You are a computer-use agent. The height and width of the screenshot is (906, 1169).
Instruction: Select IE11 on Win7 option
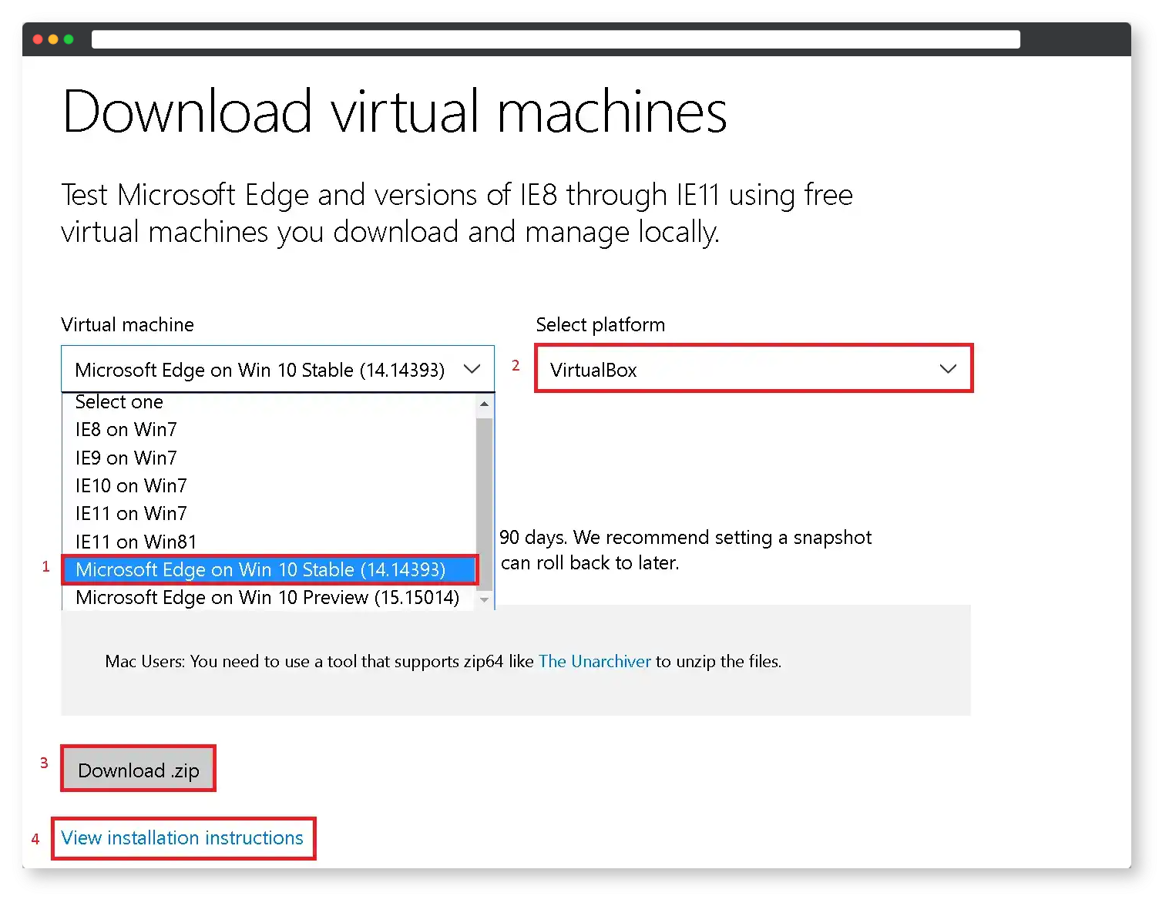pos(270,513)
